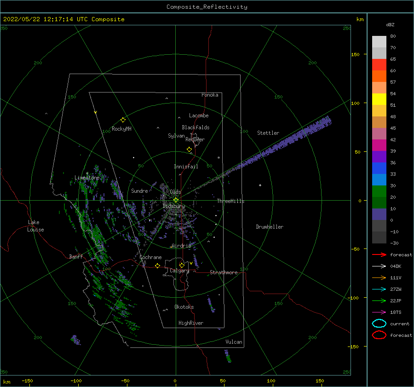Screen dimensions: 414x387
Task: Click the Drumheller label
Action: 270,227
